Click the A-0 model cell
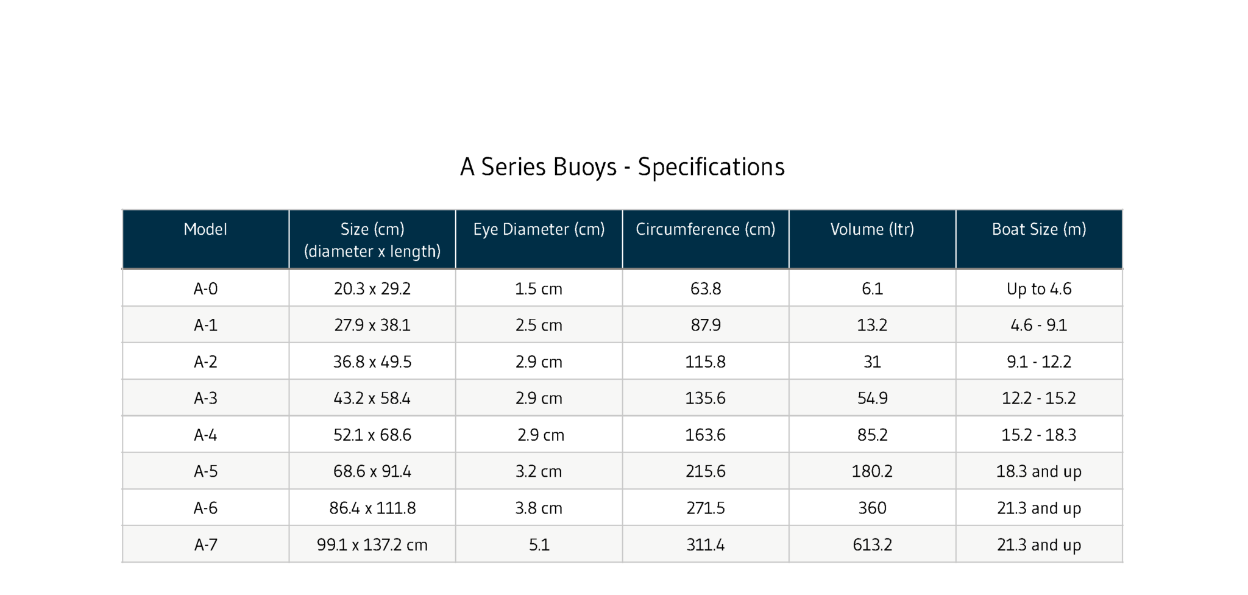The height and width of the screenshot is (595, 1248). [x=205, y=289]
